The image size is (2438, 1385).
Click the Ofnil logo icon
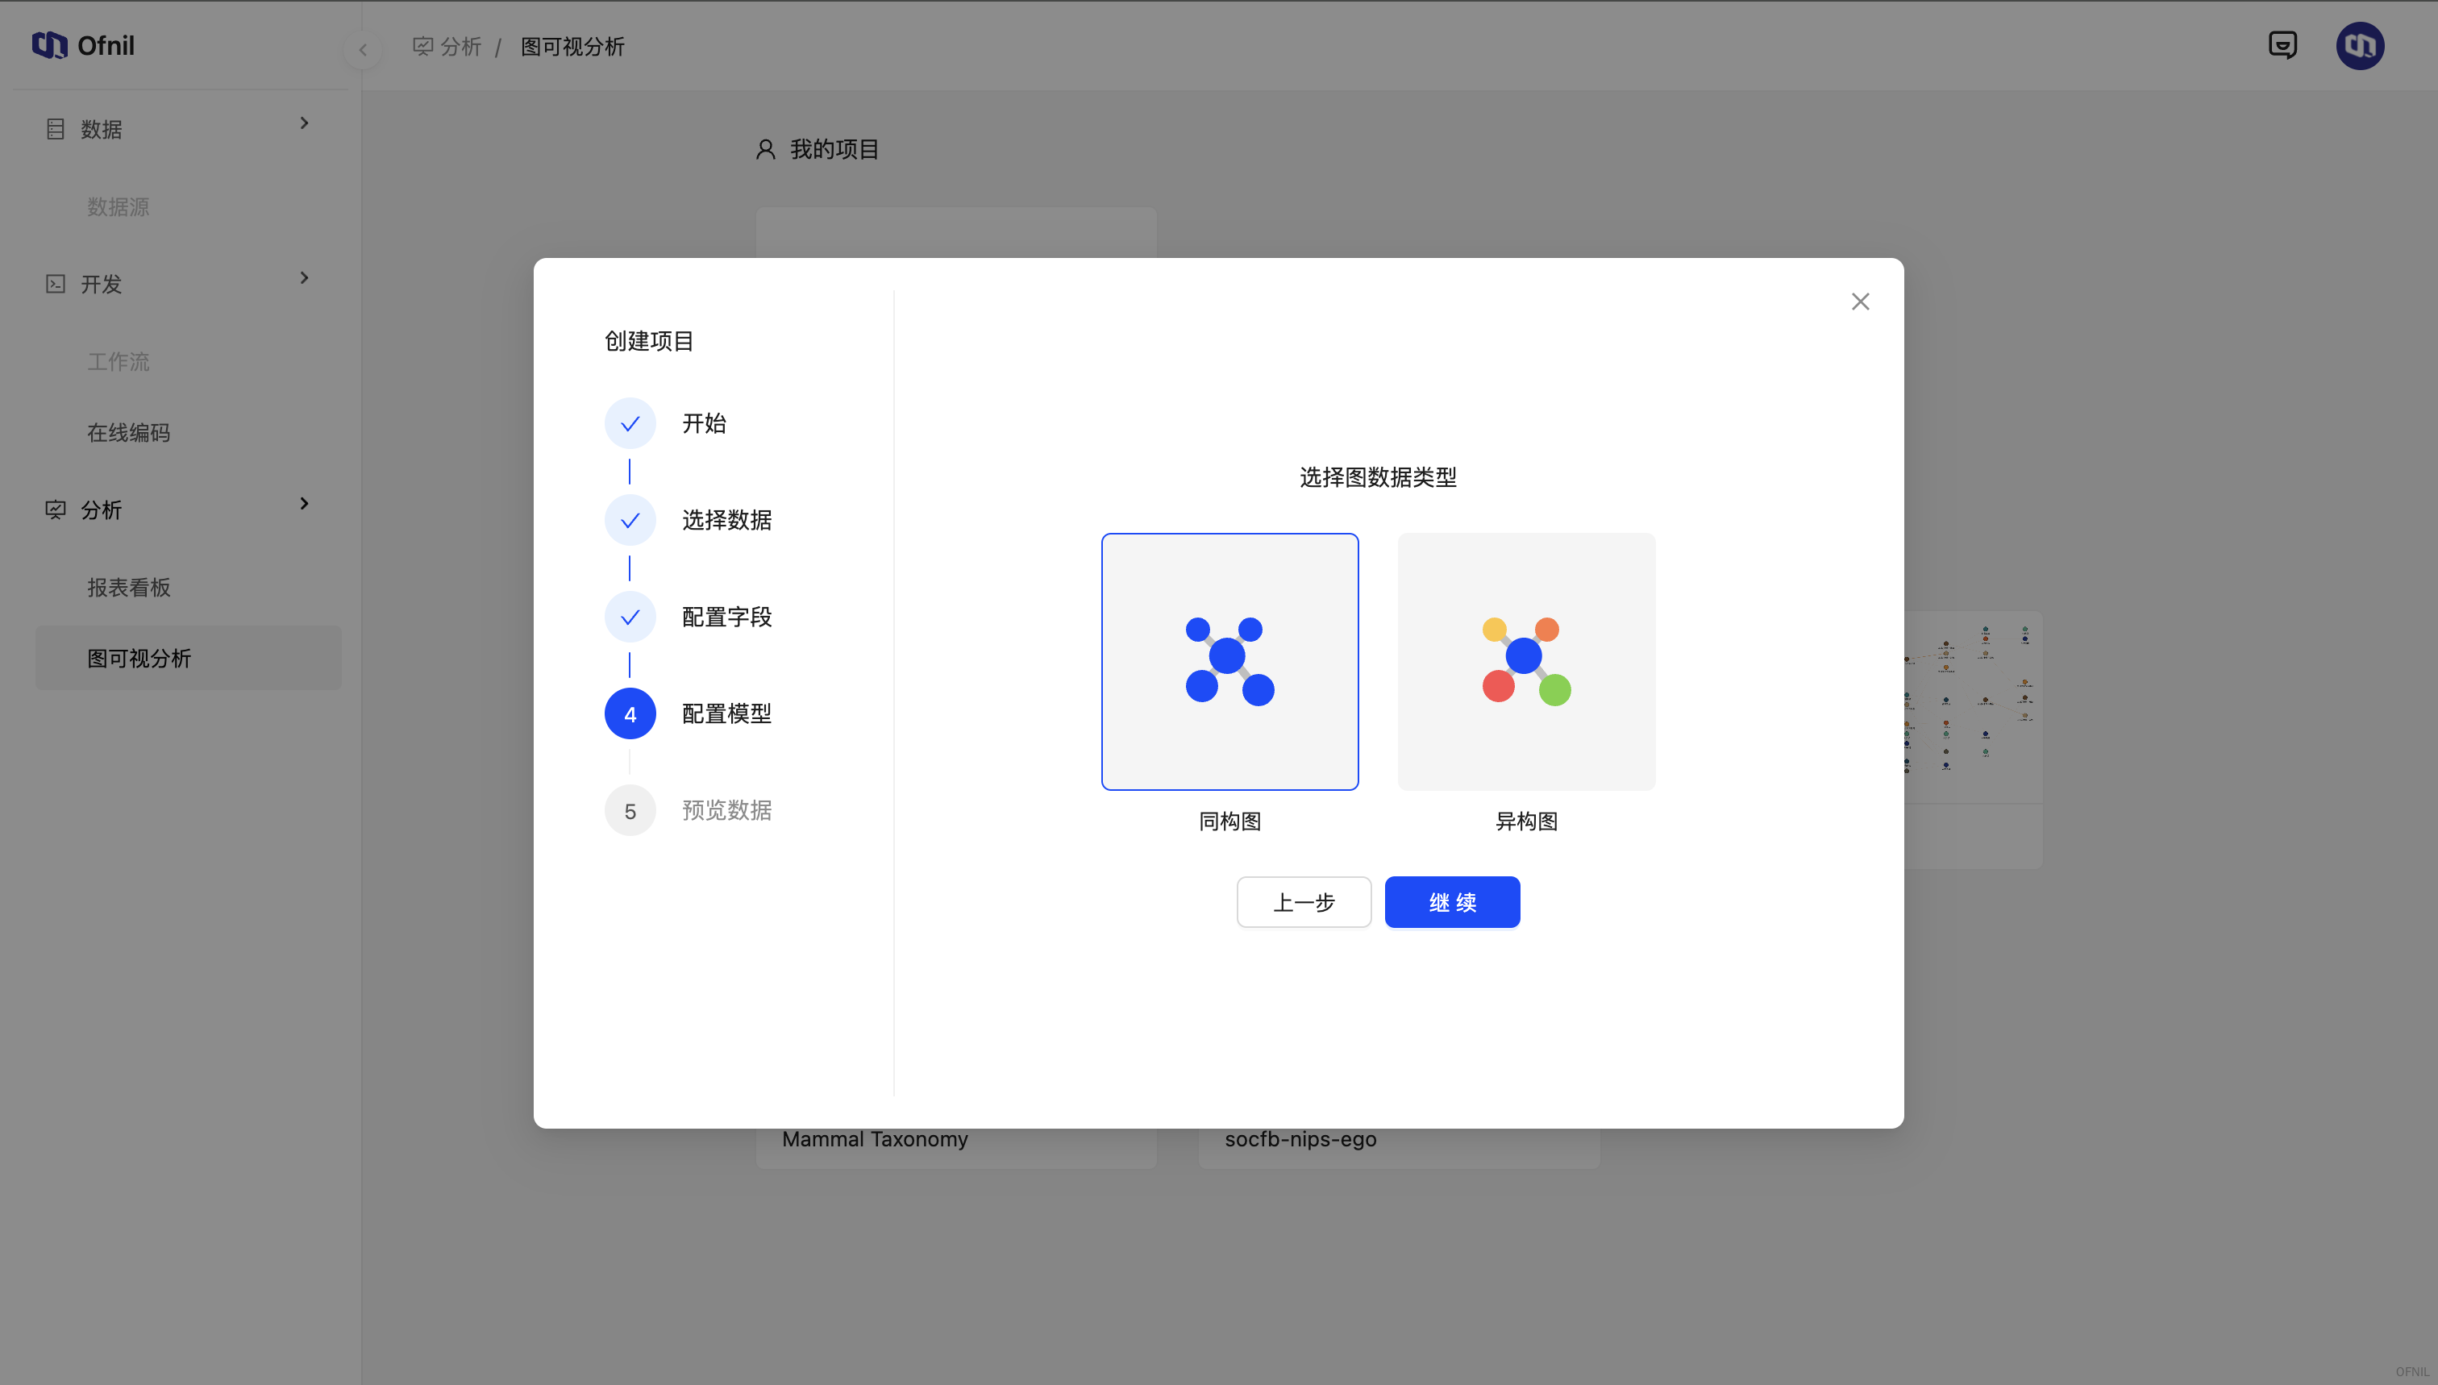(x=49, y=44)
